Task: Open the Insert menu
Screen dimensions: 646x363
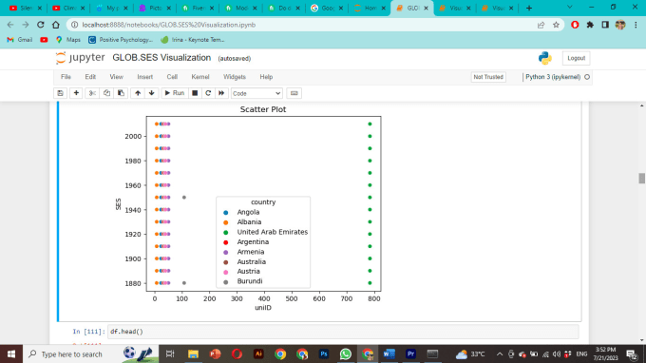Action: click(x=145, y=77)
